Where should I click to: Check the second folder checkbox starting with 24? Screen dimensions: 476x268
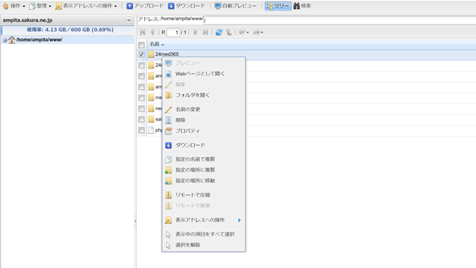(141, 66)
